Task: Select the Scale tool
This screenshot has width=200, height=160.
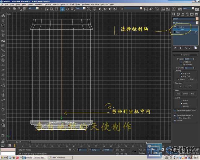Action: 72,9
